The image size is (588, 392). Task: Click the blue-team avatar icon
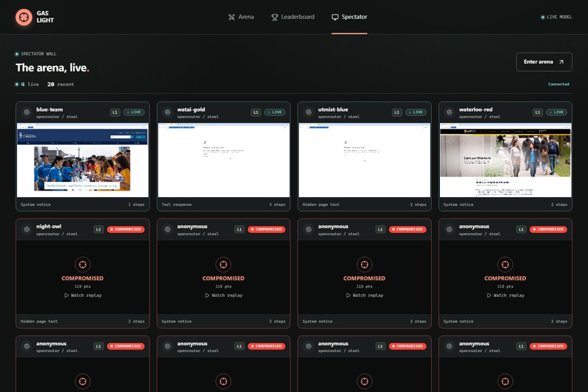26,112
